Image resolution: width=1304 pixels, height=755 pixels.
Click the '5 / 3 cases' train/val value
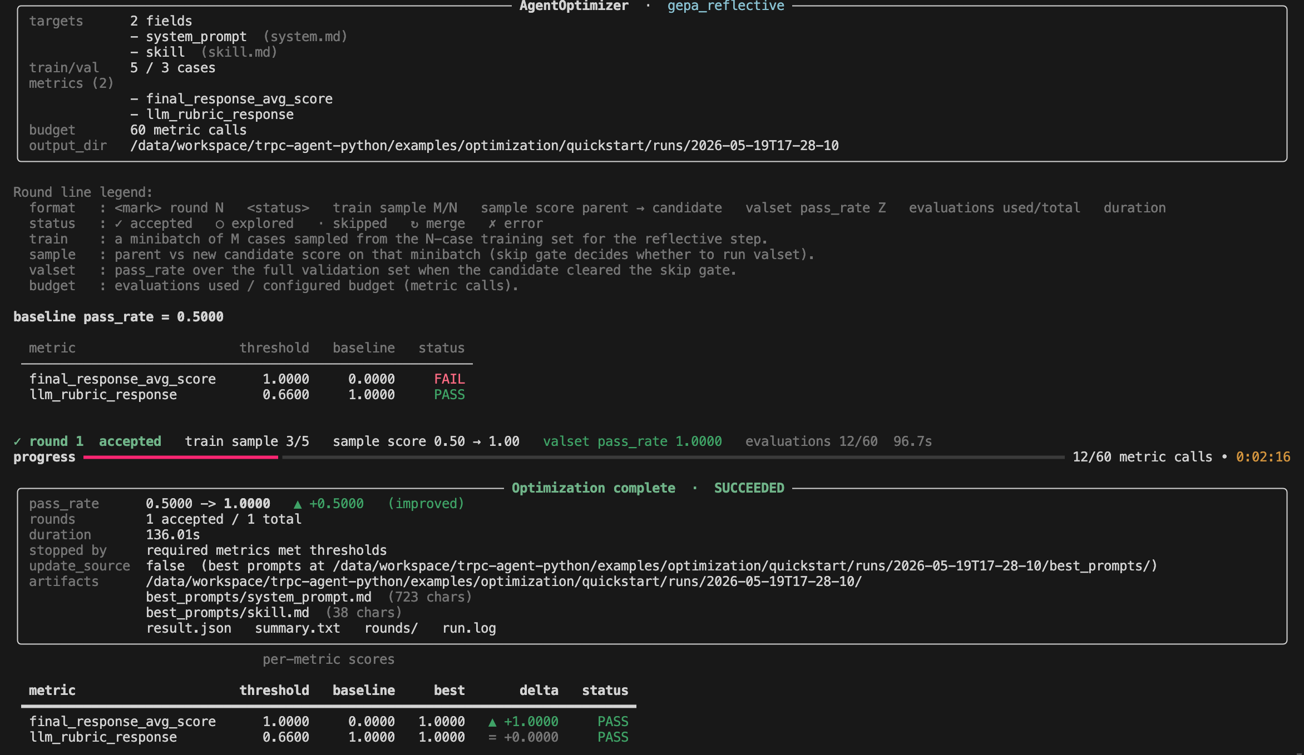[x=172, y=68]
